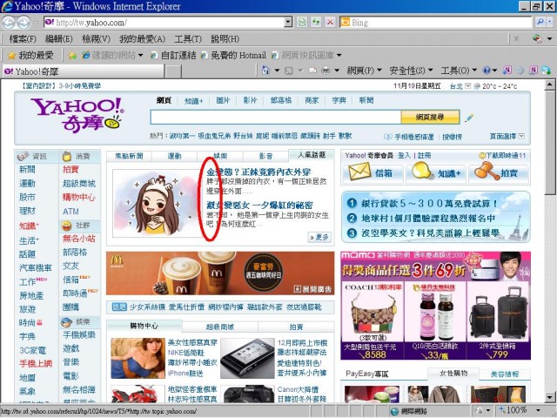Click the Yahoo!奇摩 logo
This screenshot has height=418, width=557.
click(77, 114)
